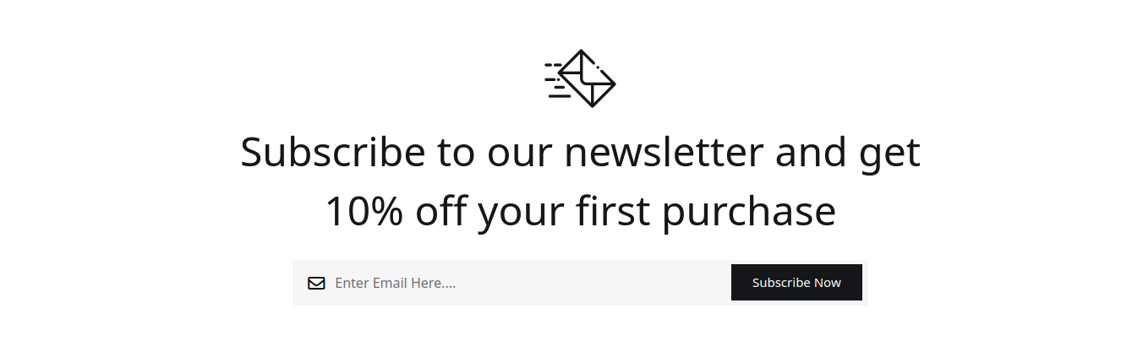Image resolution: width=1143 pixels, height=341 pixels.
Task: Click the '10% off your first purchase' text
Action: pyautogui.click(x=580, y=211)
